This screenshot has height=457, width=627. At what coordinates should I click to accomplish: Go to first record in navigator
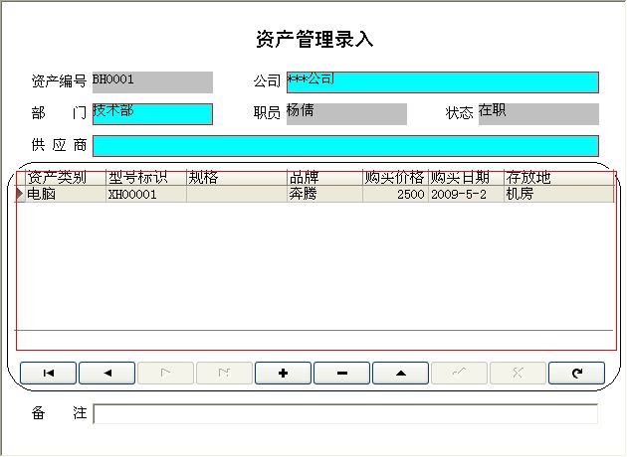[x=49, y=374]
